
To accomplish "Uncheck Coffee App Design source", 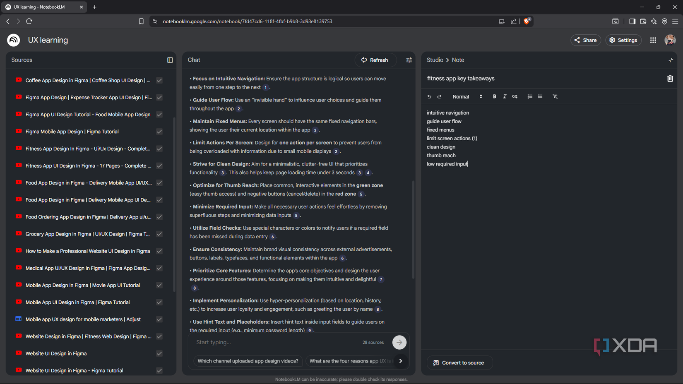I will point(159,80).
